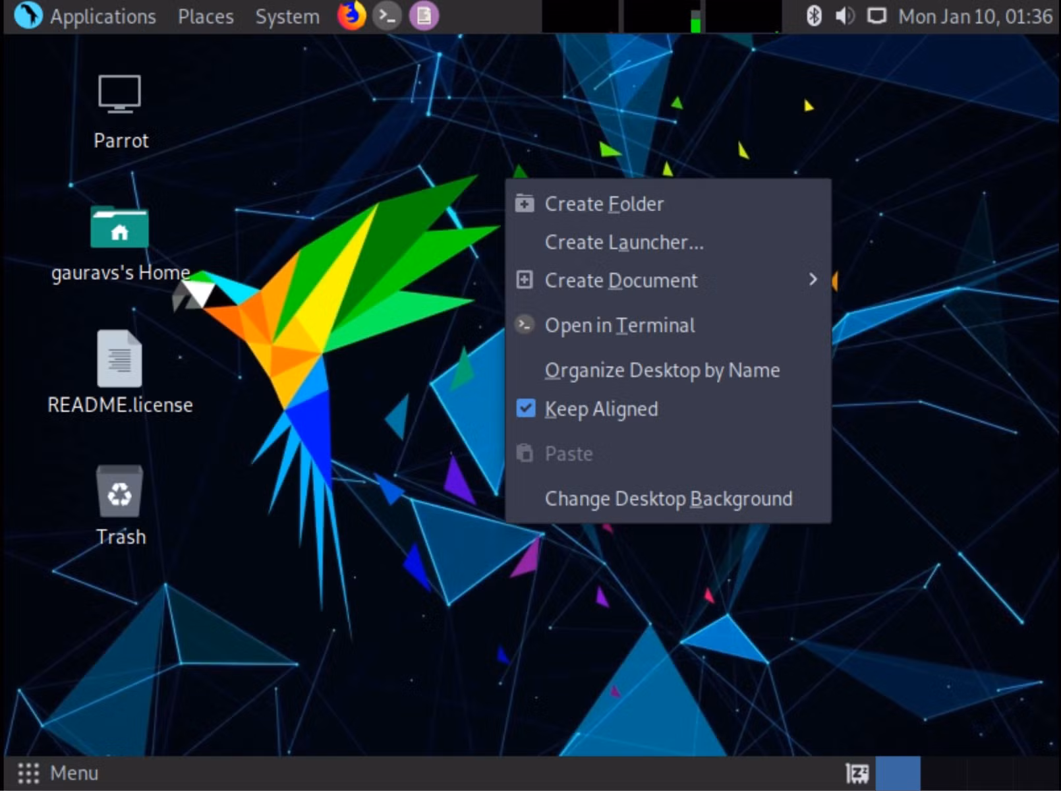Click the Paste entry in context menu

(668, 454)
